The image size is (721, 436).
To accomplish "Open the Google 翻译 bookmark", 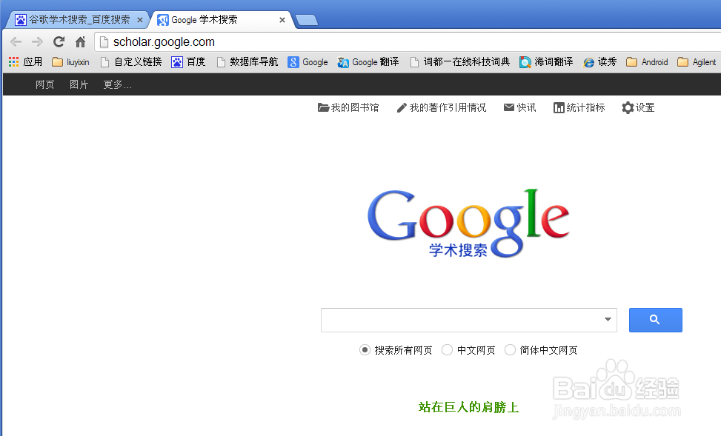I will [x=368, y=62].
